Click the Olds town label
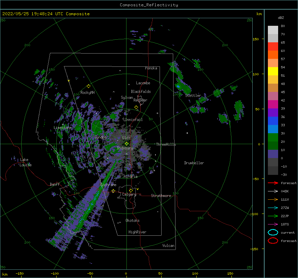Viewport: 298px width, 278px height. point(126,138)
